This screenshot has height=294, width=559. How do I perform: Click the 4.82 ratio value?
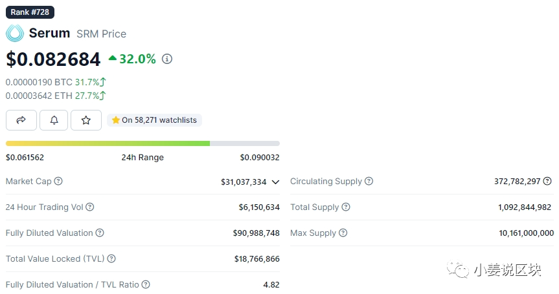[271, 285]
